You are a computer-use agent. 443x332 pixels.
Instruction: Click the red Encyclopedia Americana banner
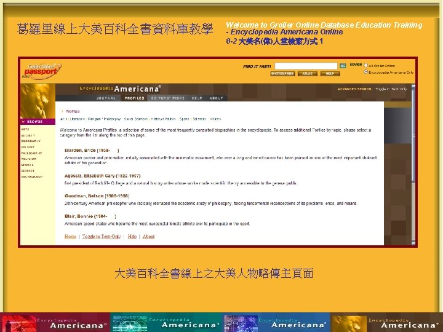click(55, 322)
